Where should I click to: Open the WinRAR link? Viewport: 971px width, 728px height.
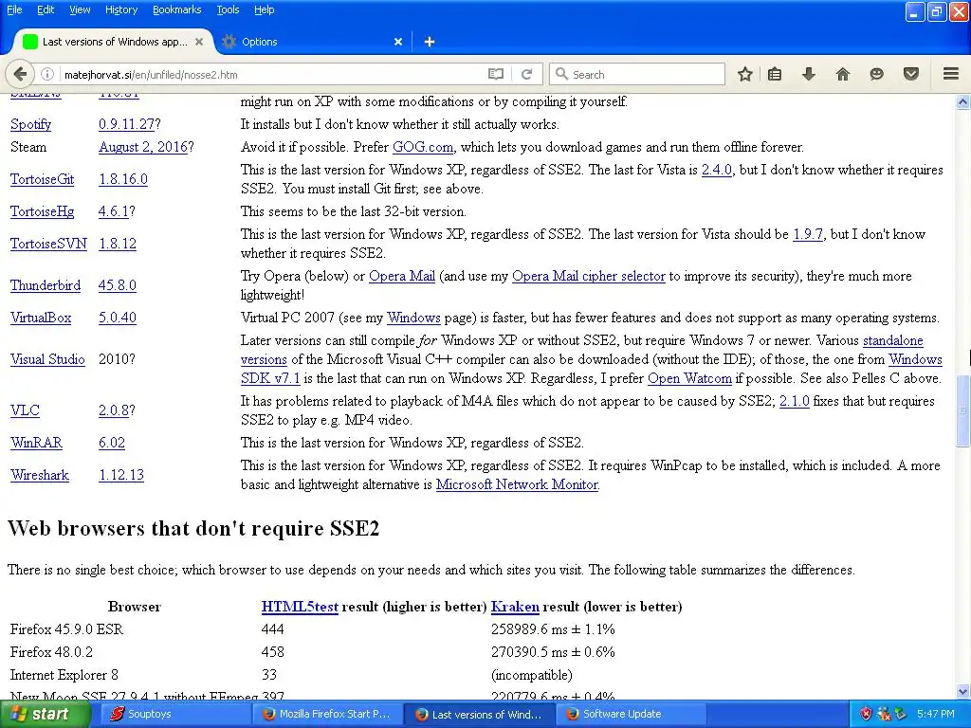[36, 443]
